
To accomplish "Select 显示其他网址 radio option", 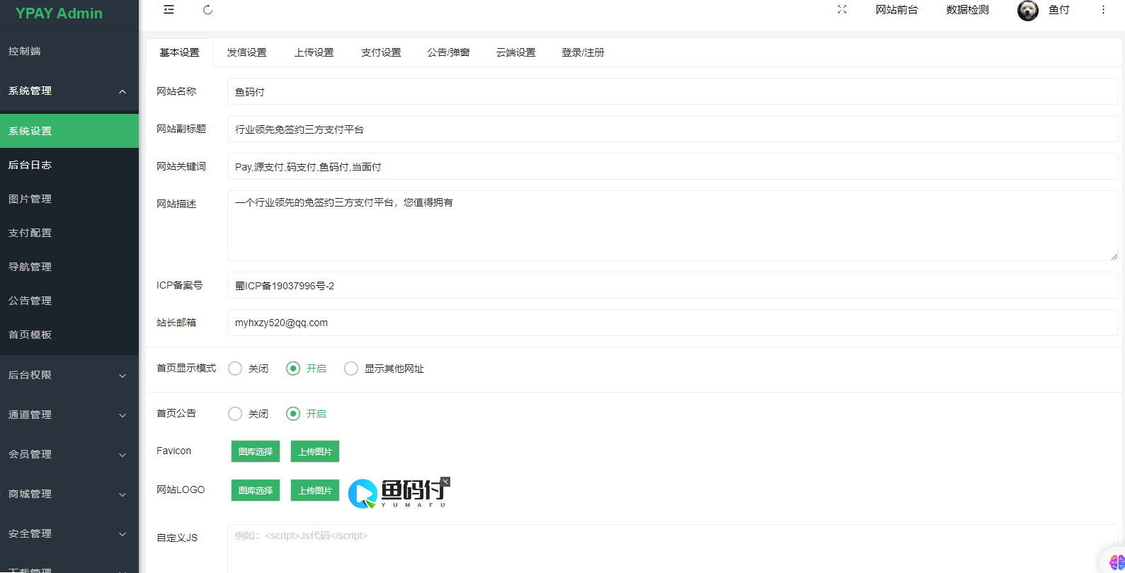I will [351, 369].
